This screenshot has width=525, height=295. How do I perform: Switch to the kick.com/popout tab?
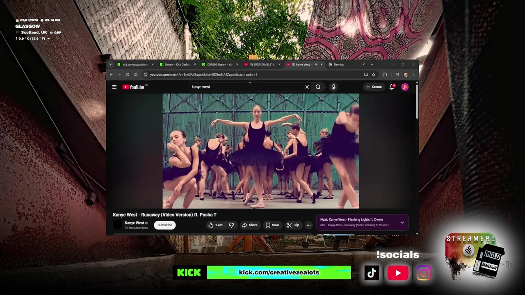tap(135, 64)
